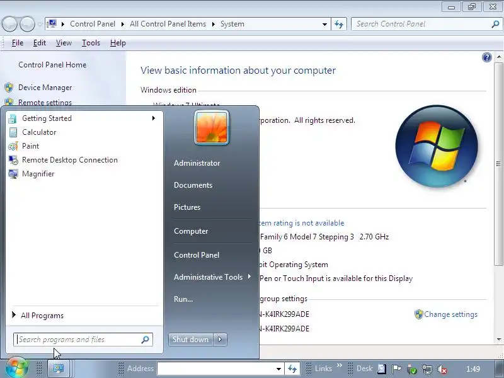Click the Desk toolbar label
This screenshot has width=504, height=378.
365,369
